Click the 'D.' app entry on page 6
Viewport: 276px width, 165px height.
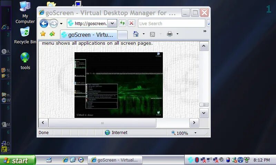coord(6,143)
